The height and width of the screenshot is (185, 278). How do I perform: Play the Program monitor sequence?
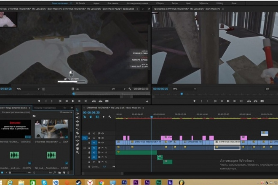click(228, 101)
